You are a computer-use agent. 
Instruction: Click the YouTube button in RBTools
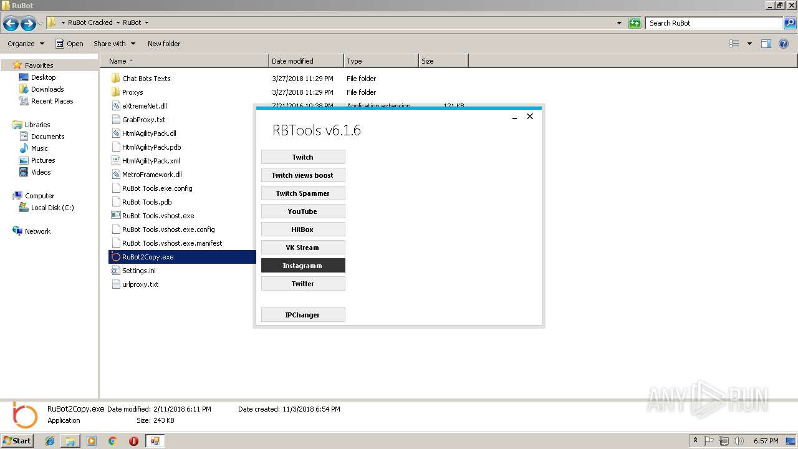click(x=303, y=211)
